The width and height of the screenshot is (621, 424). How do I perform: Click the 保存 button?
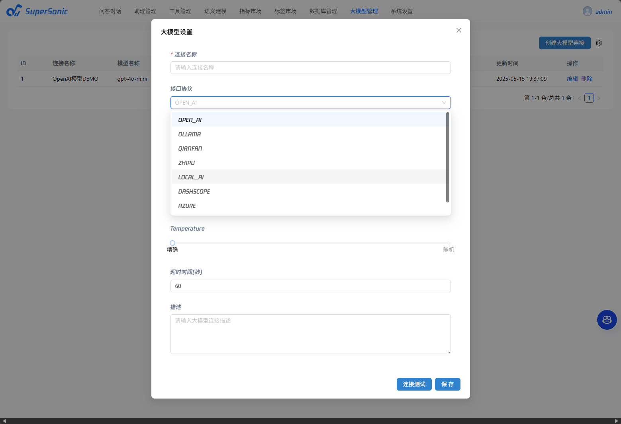[x=448, y=384]
